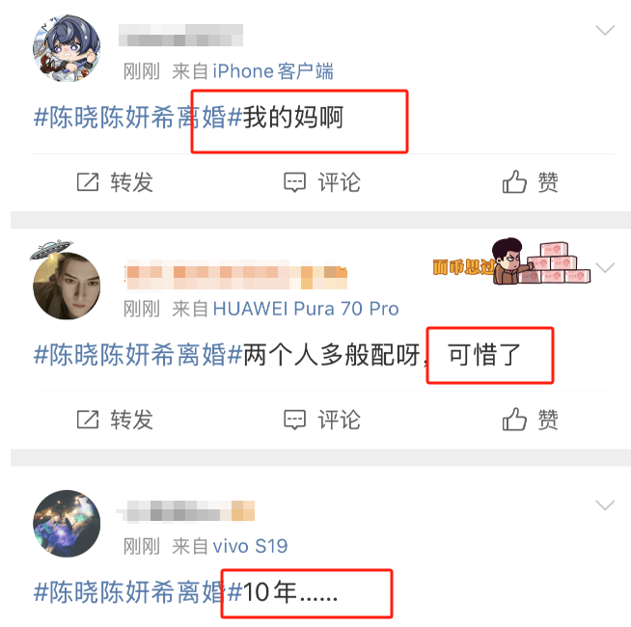Open the blurred username of the second poster

coord(236,275)
